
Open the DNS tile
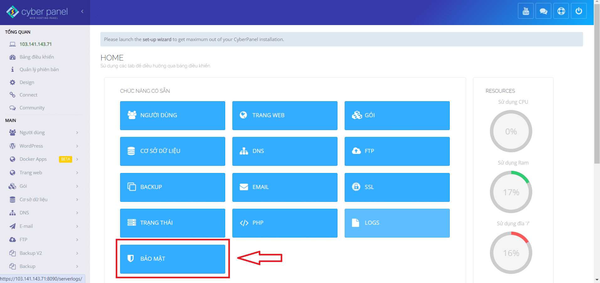tap(285, 151)
